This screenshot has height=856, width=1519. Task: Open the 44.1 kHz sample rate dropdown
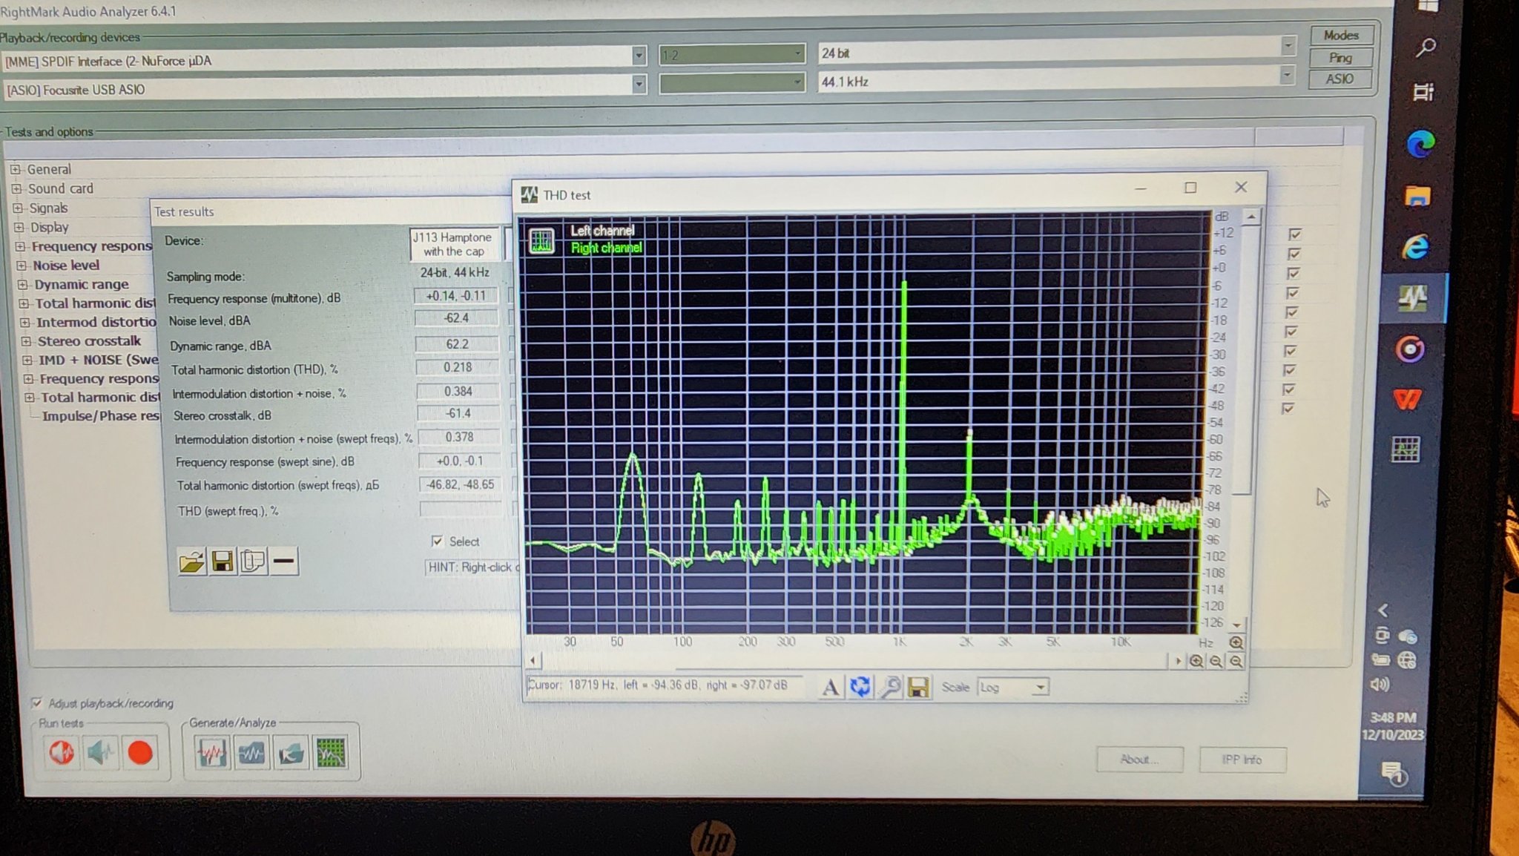(1287, 76)
